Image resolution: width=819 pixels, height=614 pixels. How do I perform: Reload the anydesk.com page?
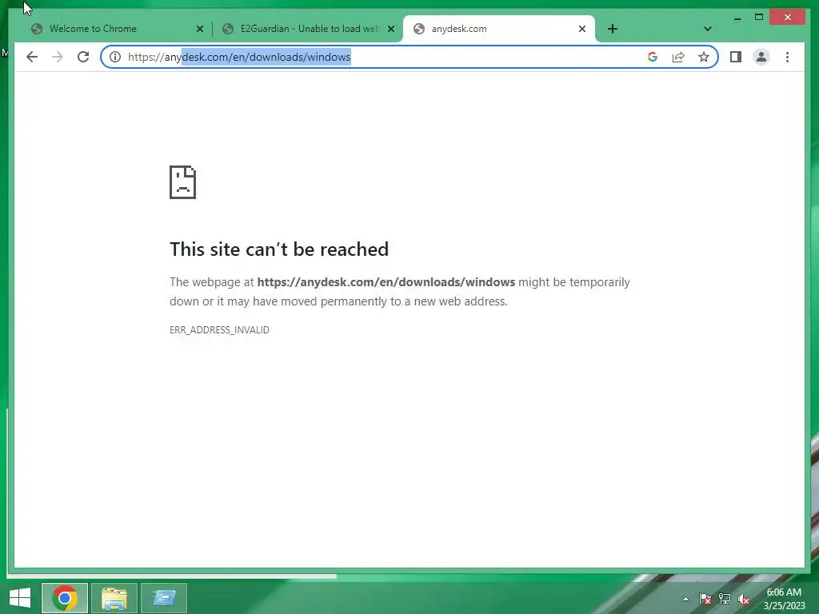point(83,57)
